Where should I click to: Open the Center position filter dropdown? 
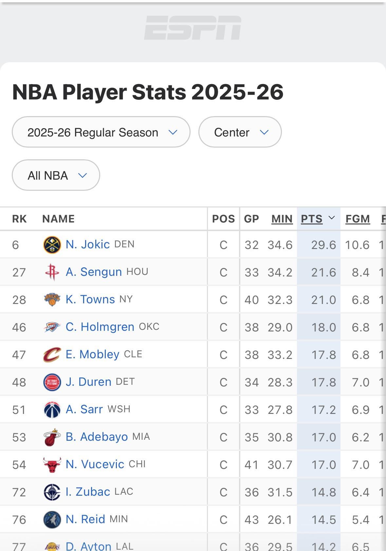240,132
